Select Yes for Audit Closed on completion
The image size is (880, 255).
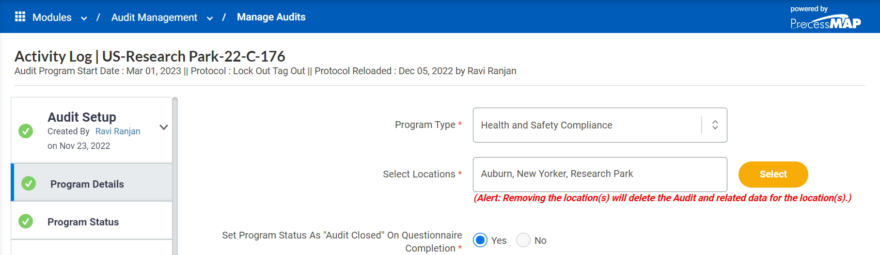pos(480,240)
